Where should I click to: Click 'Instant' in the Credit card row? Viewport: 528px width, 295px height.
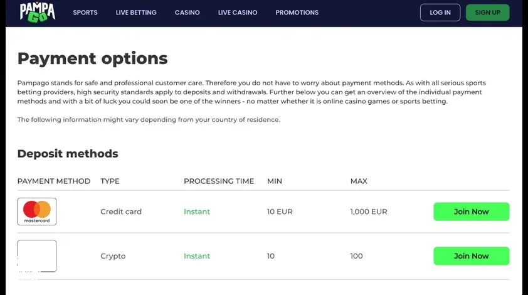(197, 212)
